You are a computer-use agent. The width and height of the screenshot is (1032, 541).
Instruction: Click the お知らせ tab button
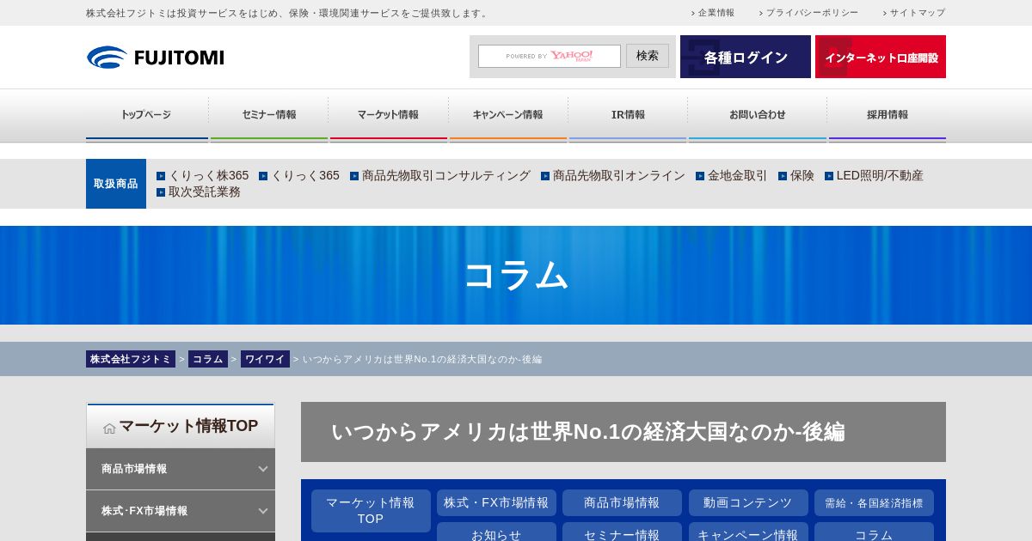[496, 532]
